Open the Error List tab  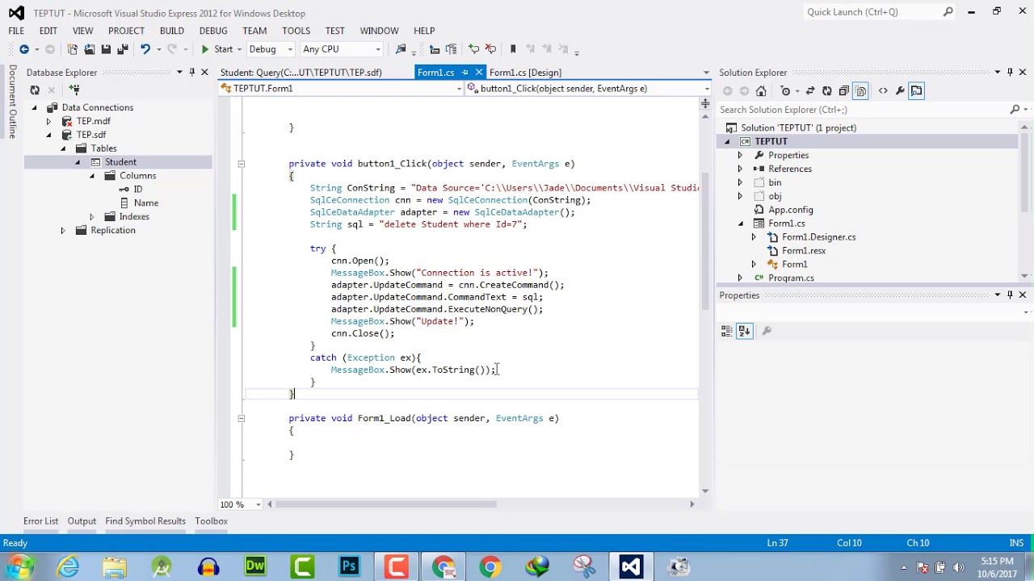pos(40,521)
